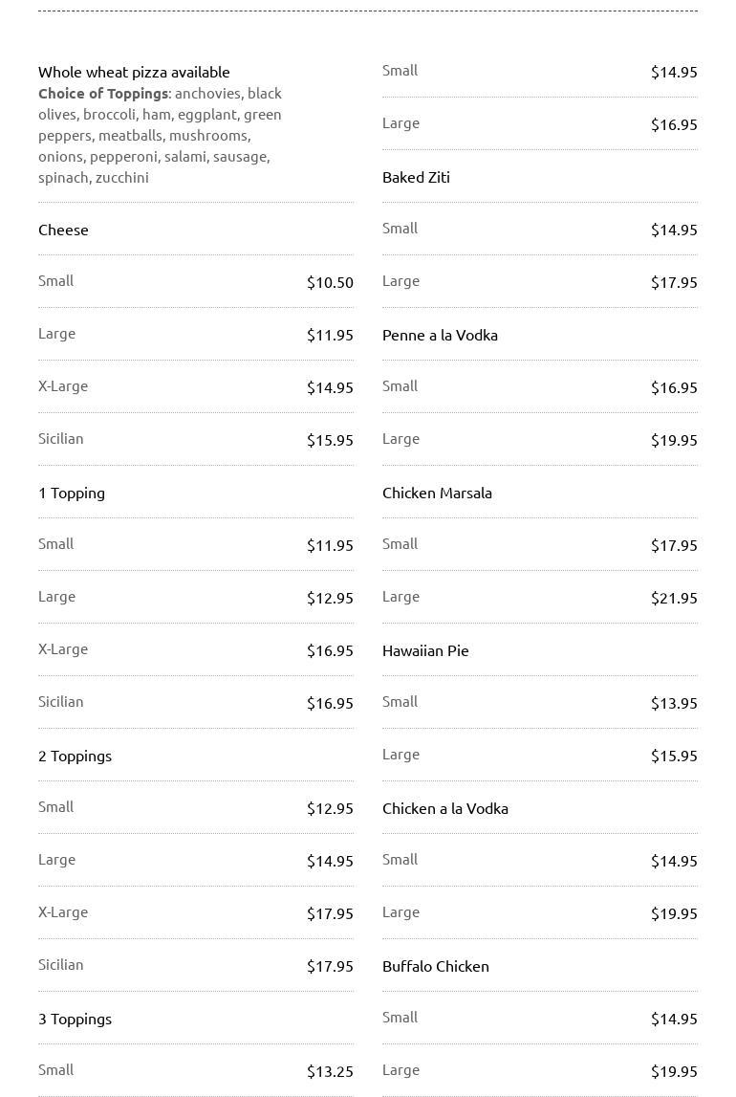
Task: Click the 3 Toppings section heading
Action: pos(75,1019)
